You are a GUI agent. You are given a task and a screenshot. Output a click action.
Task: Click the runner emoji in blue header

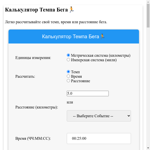coord(102,36)
